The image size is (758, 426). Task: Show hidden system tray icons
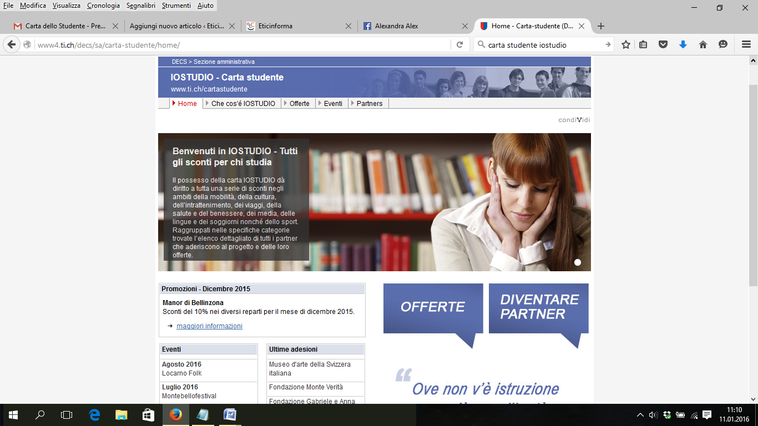click(640, 415)
